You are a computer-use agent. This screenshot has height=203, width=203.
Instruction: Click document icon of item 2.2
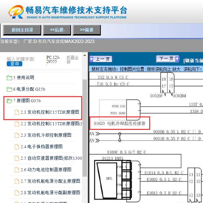17,124
